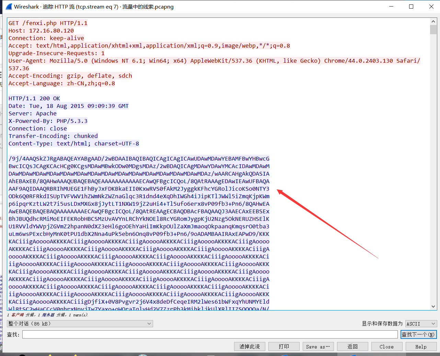Click the "Transfer-Encoding: chunked" line
The height and width of the screenshot is (356, 440).
tap(53, 136)
